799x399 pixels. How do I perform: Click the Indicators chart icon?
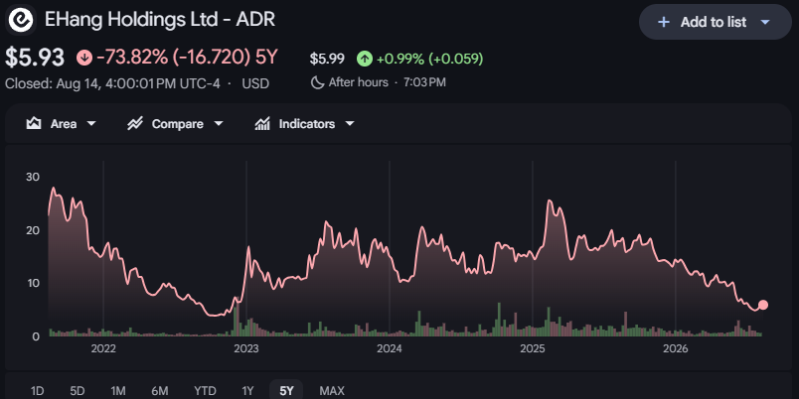262,124
